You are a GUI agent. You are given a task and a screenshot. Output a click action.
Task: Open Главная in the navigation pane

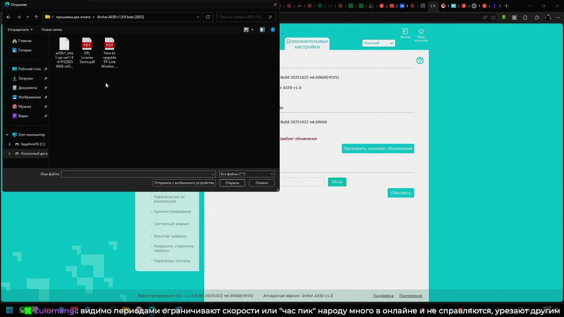[x=25, y=41]
